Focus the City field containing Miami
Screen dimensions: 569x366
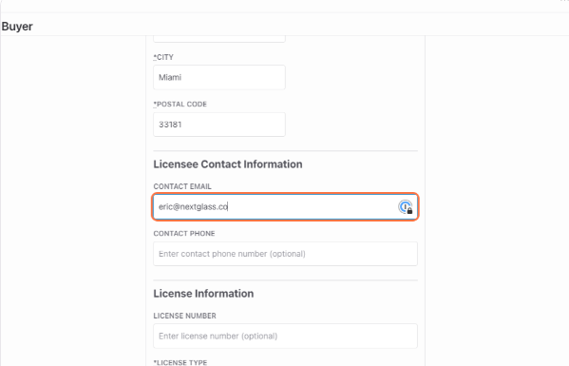pos(219,77)
